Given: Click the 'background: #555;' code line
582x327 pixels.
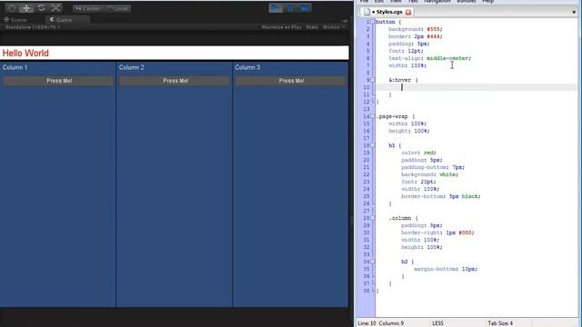Looking at the screenshot, I should pos(416,29).
